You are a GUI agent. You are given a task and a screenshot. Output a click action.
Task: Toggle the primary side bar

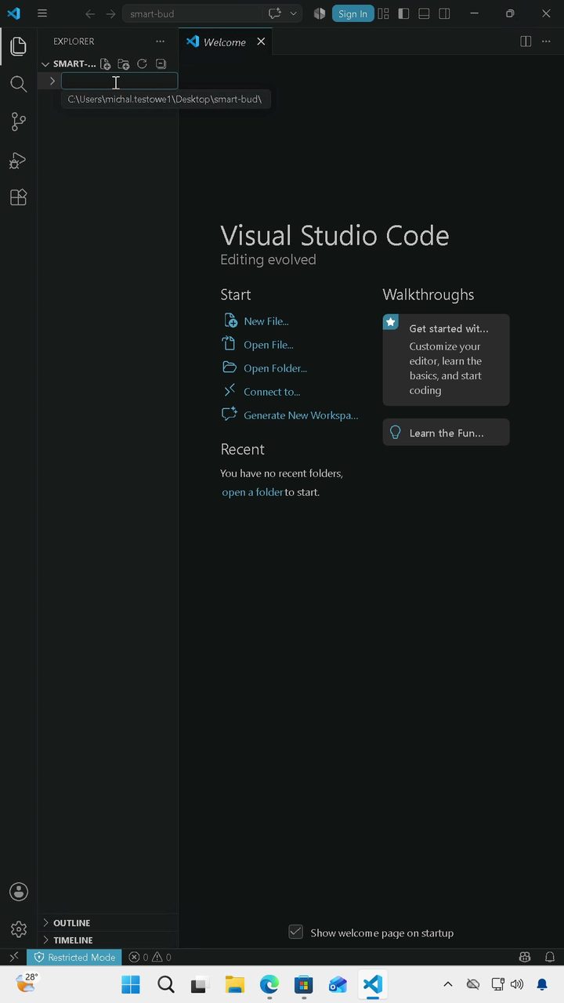[403, 13]
